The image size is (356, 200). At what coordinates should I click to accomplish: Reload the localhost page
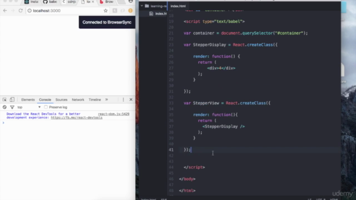point(21,11)
